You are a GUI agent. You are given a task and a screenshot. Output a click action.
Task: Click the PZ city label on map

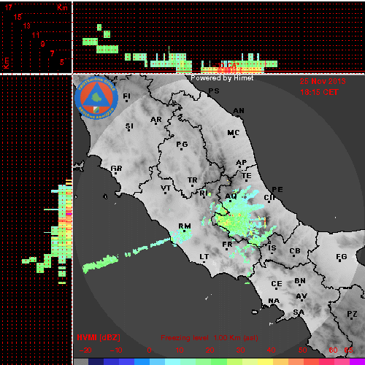[352, 314]
